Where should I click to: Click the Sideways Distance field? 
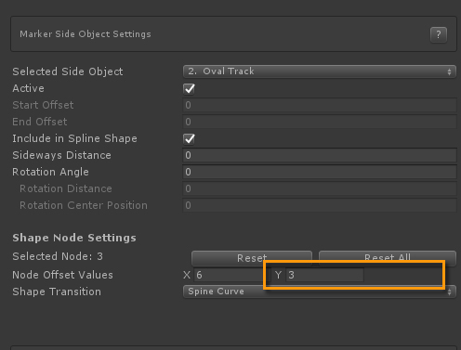tap(320, 155)
